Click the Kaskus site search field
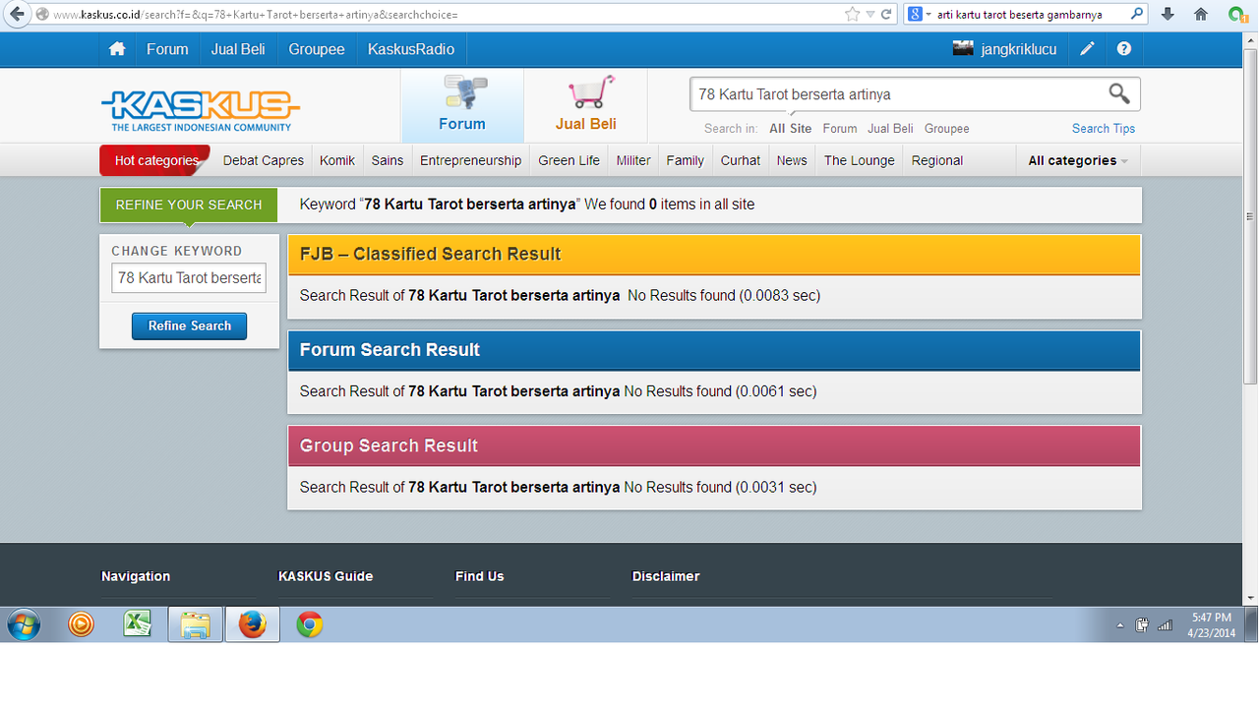This screenshot has width=1259, height=708. coord(895,94)
